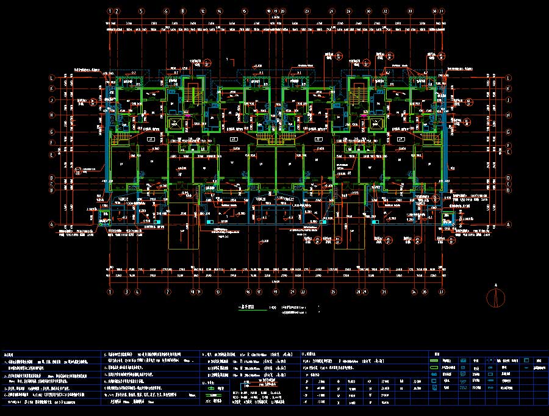Select the left elevator shaft symbol

175,124
